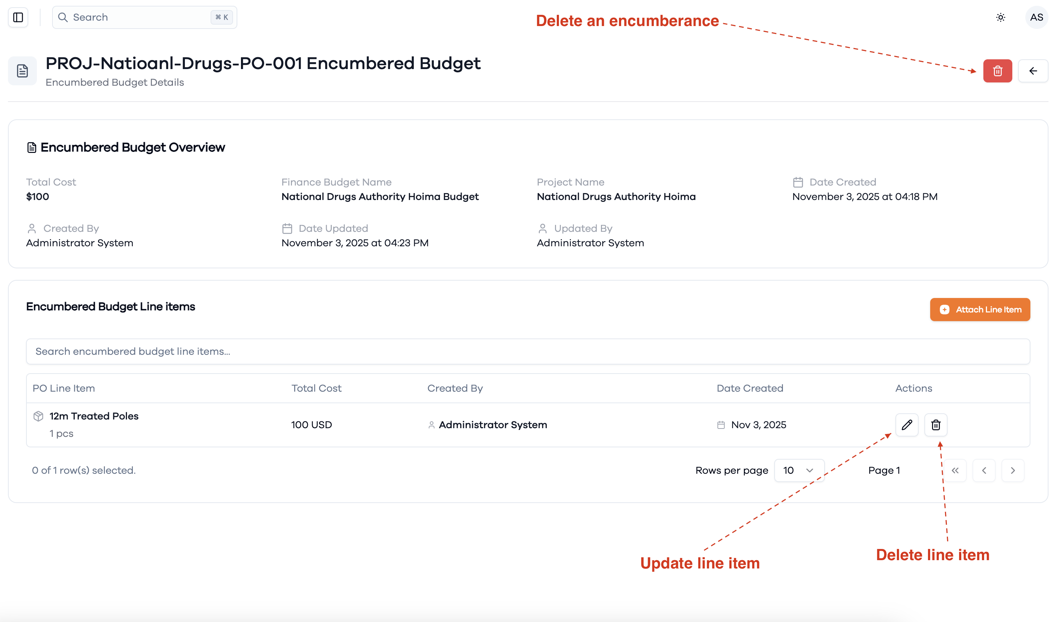
Task: Click the Total Cost column header
Action: [316, 388]
